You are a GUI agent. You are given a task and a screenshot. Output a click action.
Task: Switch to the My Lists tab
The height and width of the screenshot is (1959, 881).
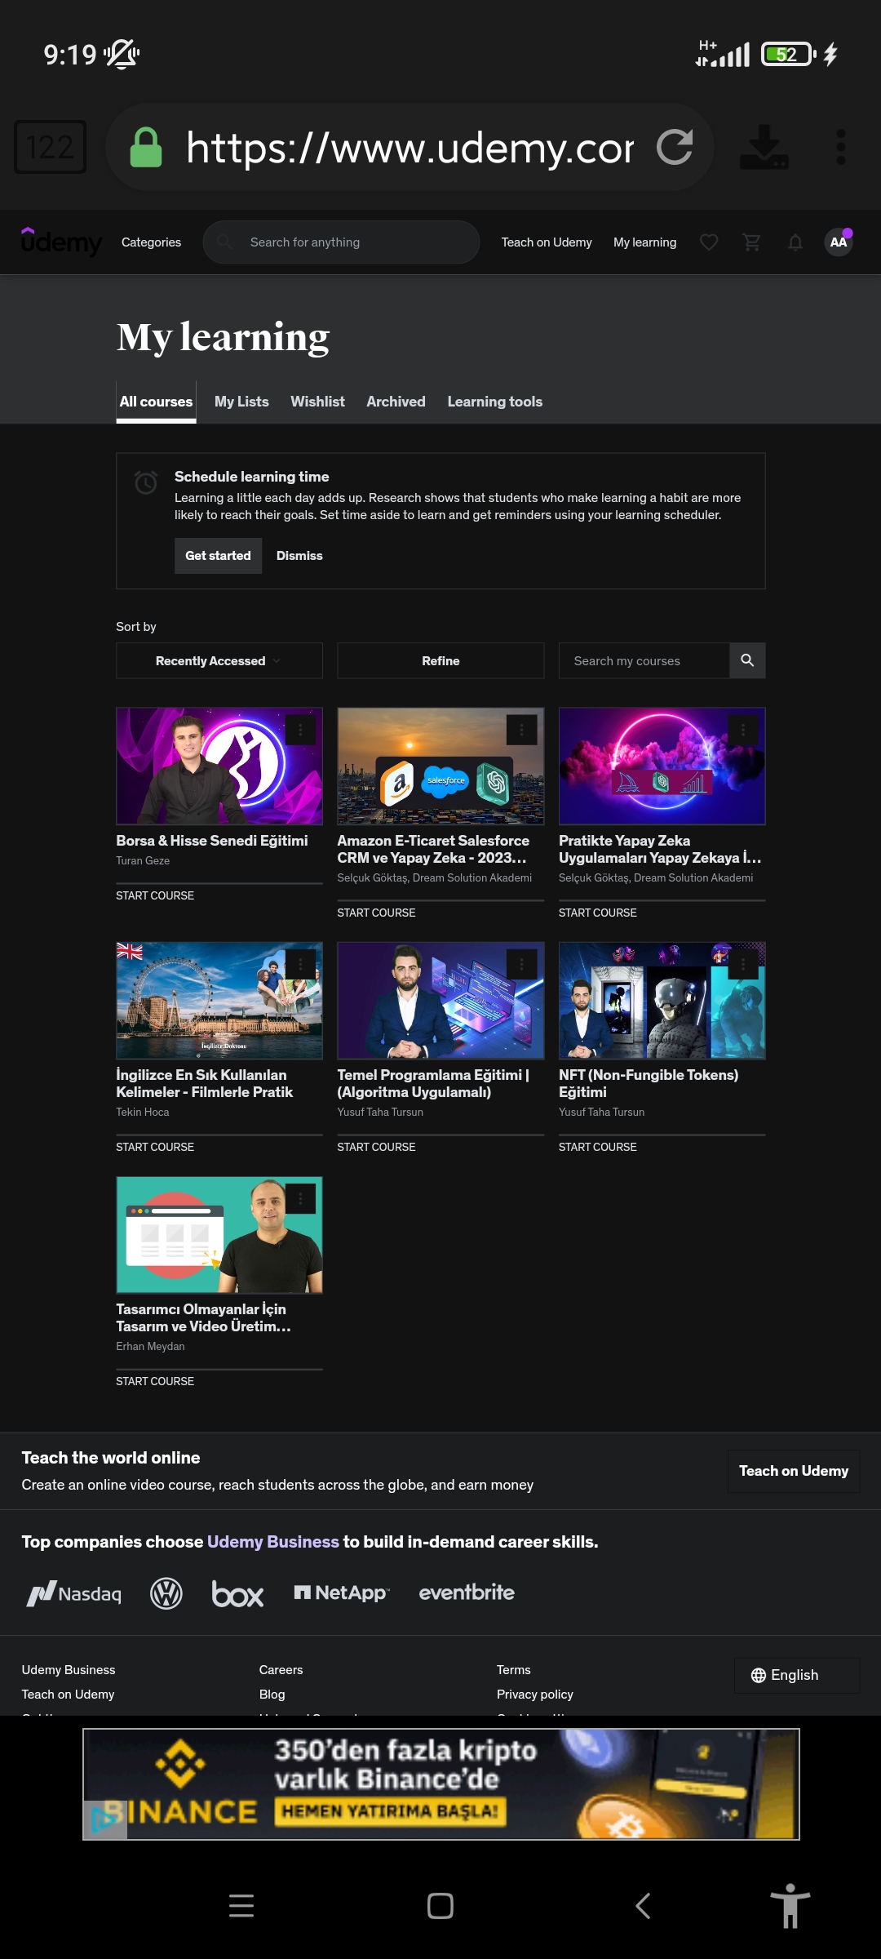point(241,402)
